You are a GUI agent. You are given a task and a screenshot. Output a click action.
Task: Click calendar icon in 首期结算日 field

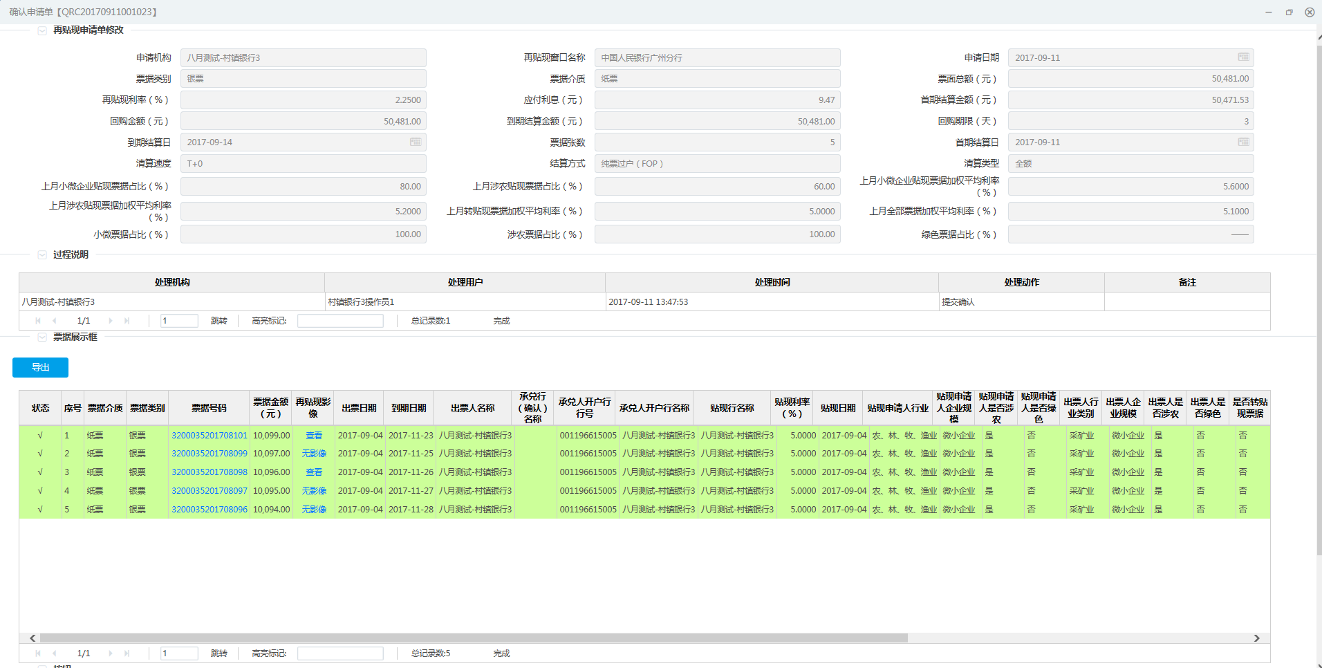tap(1242, 142)
